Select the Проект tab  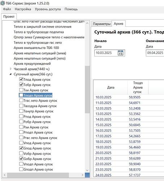tap(9, 17)
